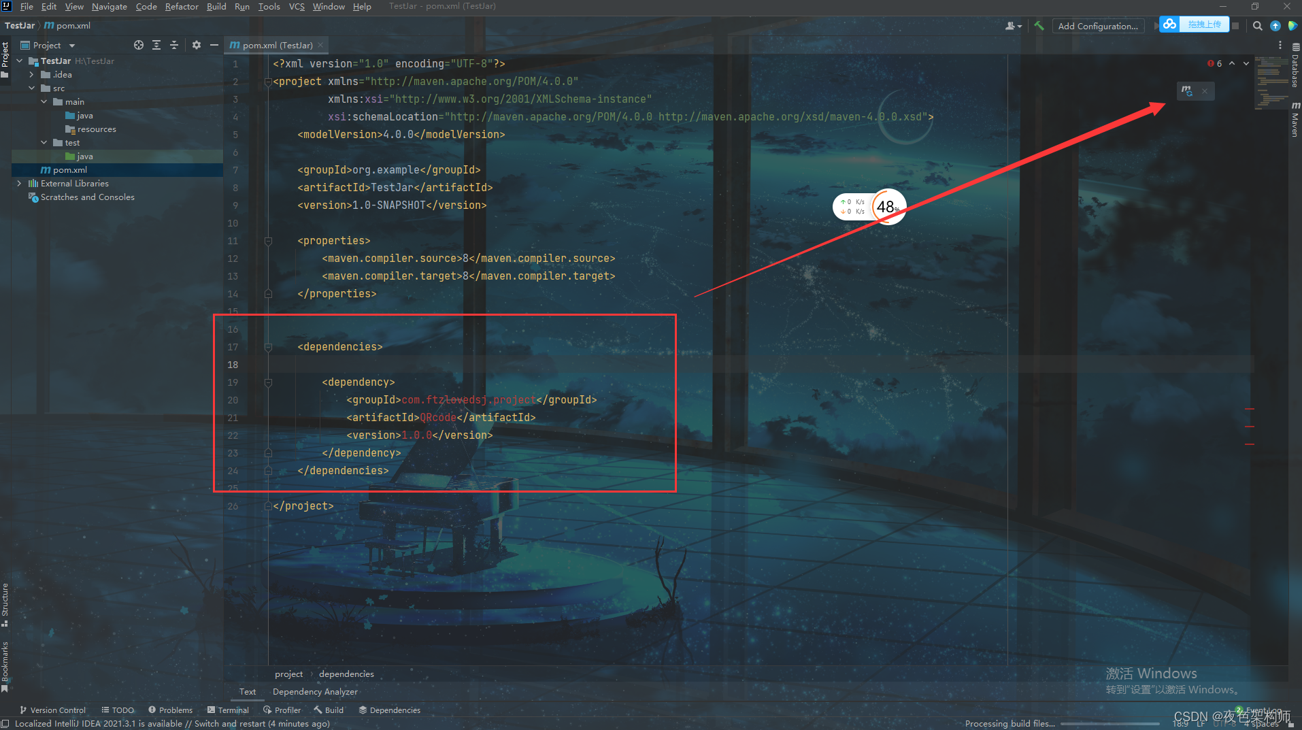Open the Structure tool window stripe
1302x730 pixels.
[x=5, y=604]
